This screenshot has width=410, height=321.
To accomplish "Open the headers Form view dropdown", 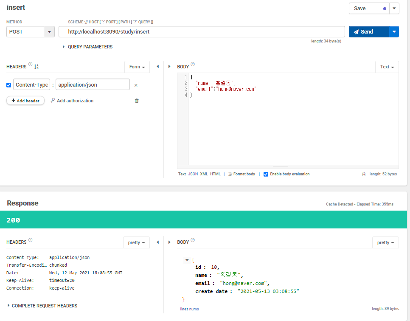I will coord(137,67).
